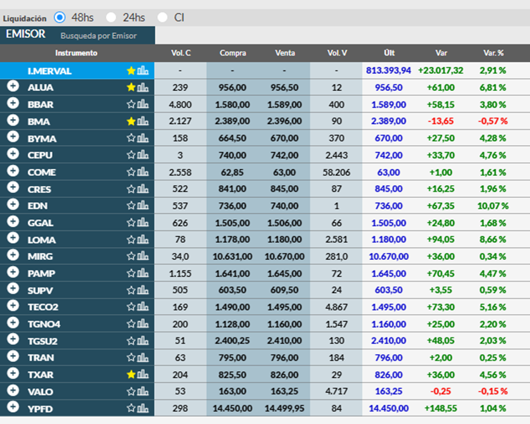Open chart icon for GGAL

coord(143,222)
